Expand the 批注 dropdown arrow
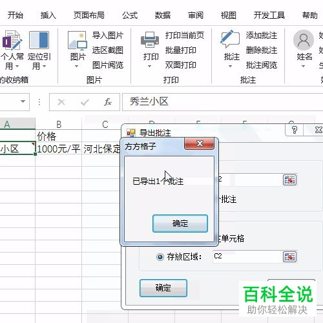 click(x=230, y=66)
